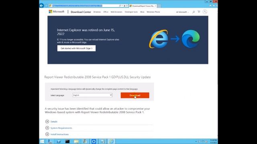The image size is (257, 144).
Task: Click the Internet Explorer logo image
Action: [x=158, y=39]
